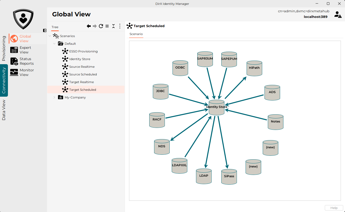Click the localhost:389 server text

pyautogui.click(x=316, y=17)
